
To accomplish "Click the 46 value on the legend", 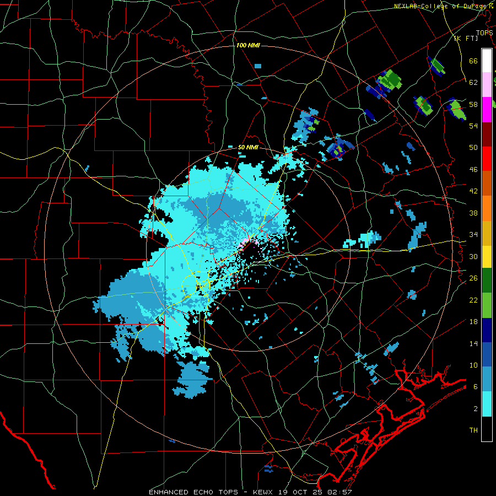I will (x=473, y=170).
